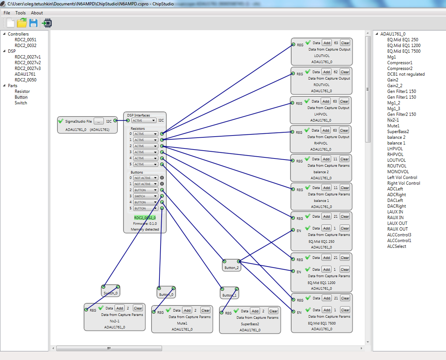Open a project with the folder icon
446x360 pixels.
[22, 23]
